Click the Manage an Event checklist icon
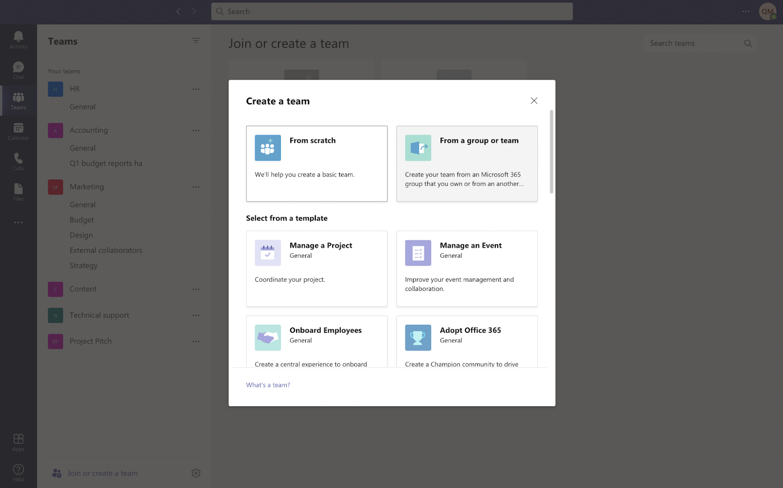The width and height of the screenshot is (783, 488). [x=418, y=253]
